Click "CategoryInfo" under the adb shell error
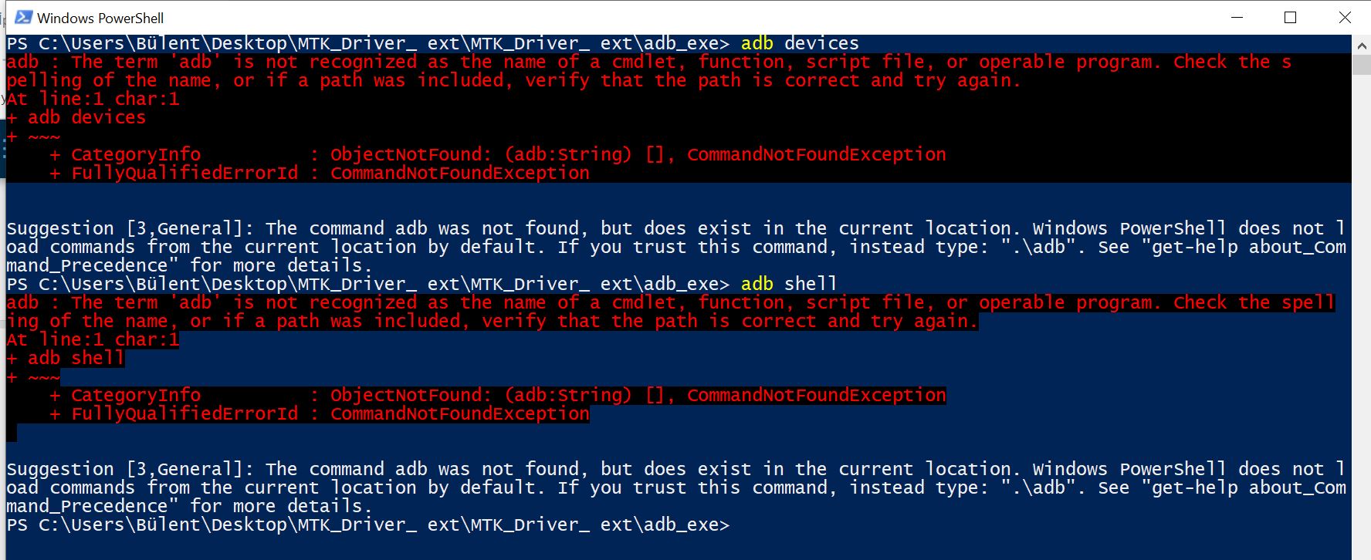This screenshot has height=560, width=1371. 136,395
